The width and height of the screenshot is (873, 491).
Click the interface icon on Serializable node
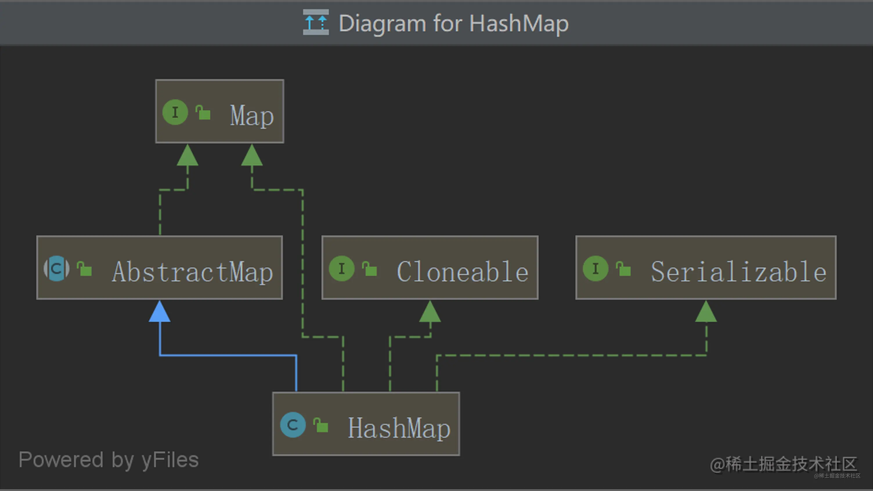click(596, 269)
